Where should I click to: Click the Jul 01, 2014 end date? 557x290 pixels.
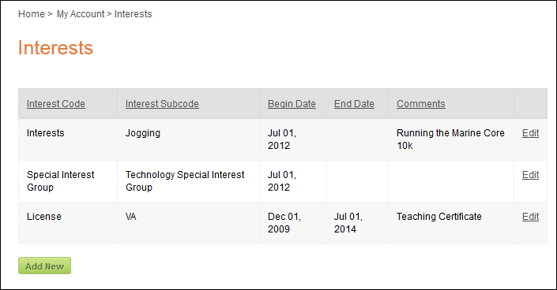click(x=348, y=223)
